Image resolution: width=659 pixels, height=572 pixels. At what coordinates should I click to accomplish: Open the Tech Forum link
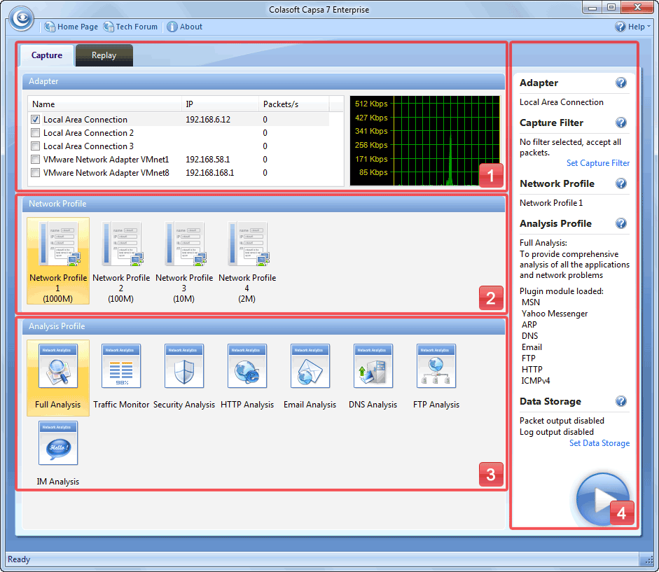(x=137, y=27)
